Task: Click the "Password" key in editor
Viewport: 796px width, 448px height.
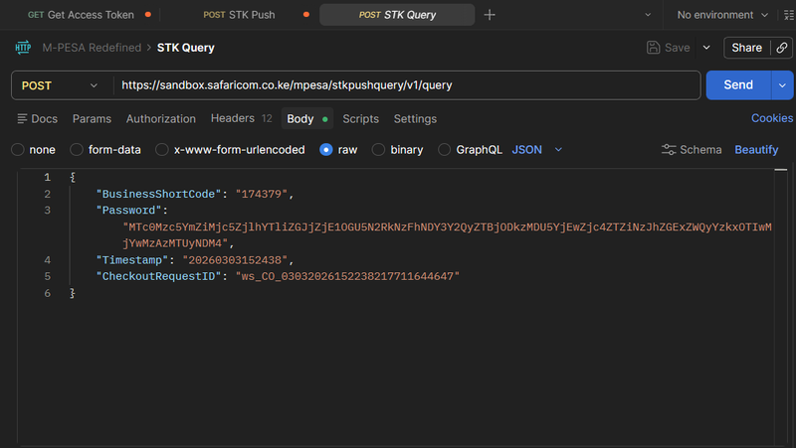Action: point(129,211)
